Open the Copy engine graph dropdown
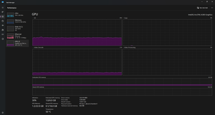Viewport: 215px width, 115px height. point(125,18)
